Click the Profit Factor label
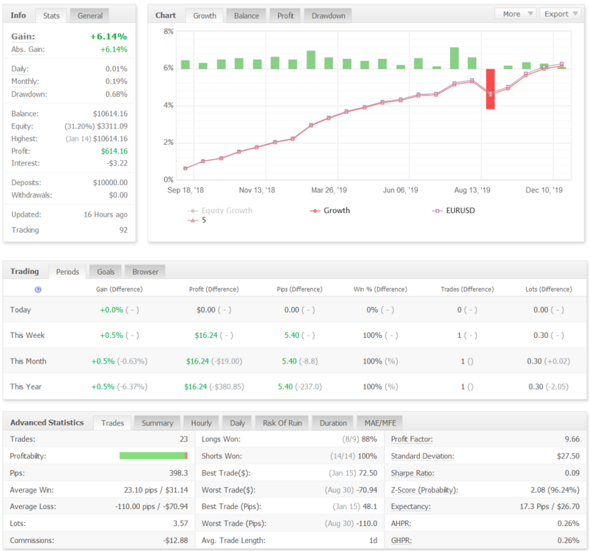 click(412, 439)
